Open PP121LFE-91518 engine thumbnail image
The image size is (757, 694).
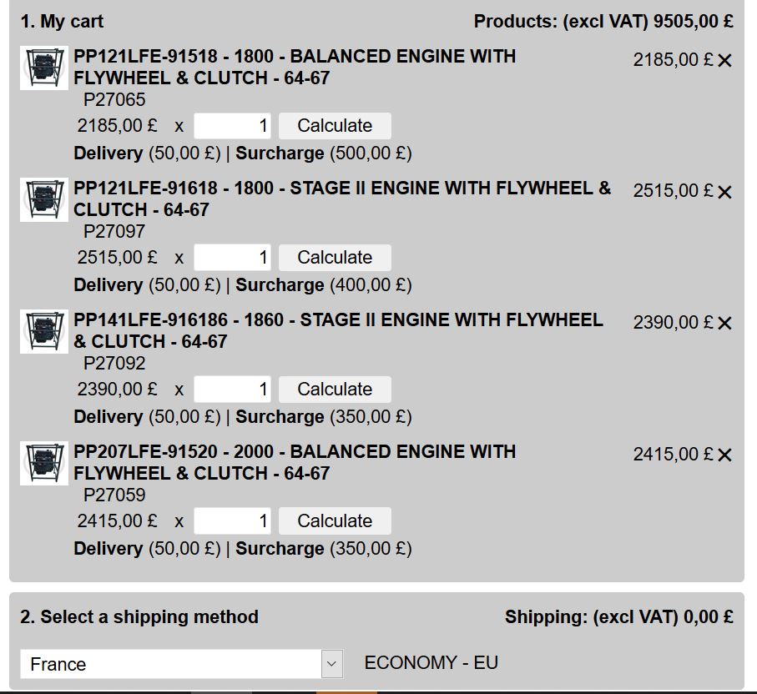click(44, 68)
